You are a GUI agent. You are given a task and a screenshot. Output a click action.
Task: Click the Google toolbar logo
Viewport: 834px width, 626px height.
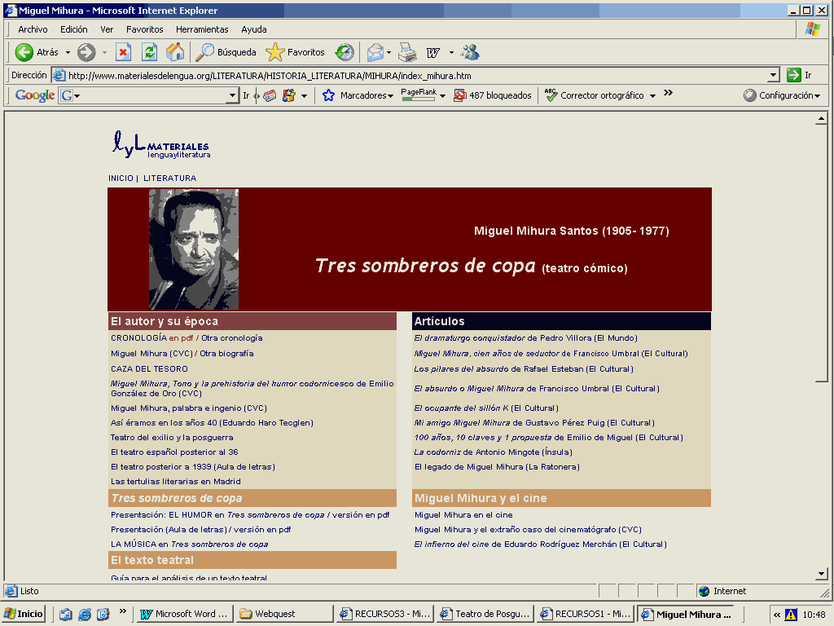[34, 95]
